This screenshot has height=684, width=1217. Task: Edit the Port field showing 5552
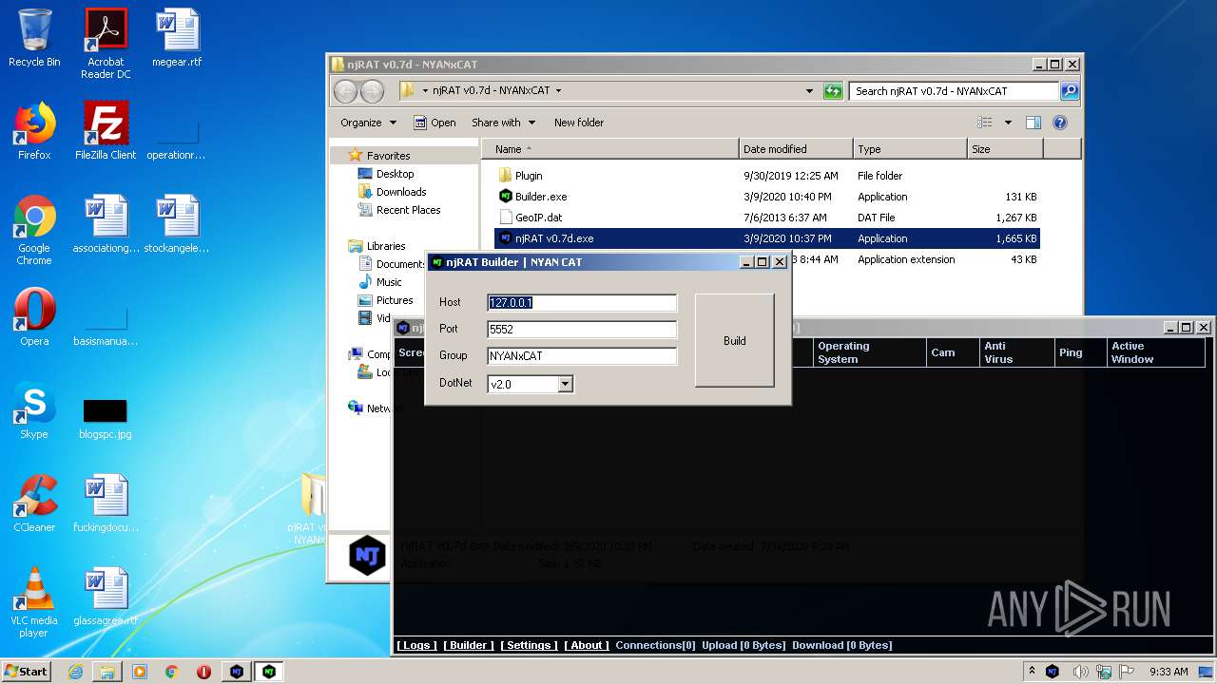[582, 330]
